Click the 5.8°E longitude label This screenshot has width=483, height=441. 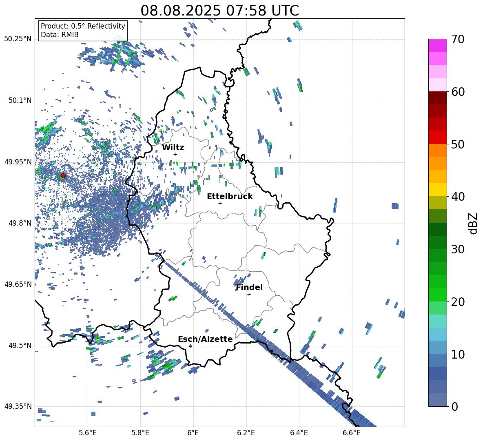(140, 433)
